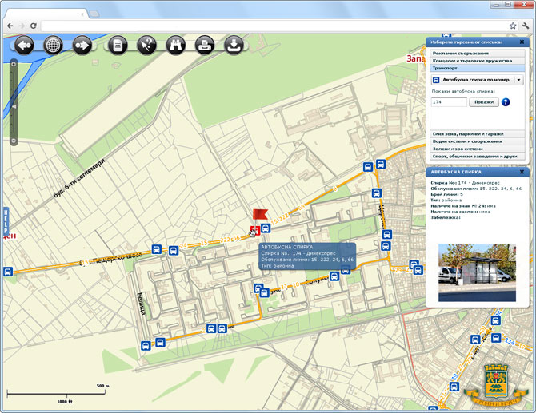Screen dimensions: 536x413
Task: Close the 'АВТОБУСНА СПИРКА' info panel
Action: pos(522,172)
